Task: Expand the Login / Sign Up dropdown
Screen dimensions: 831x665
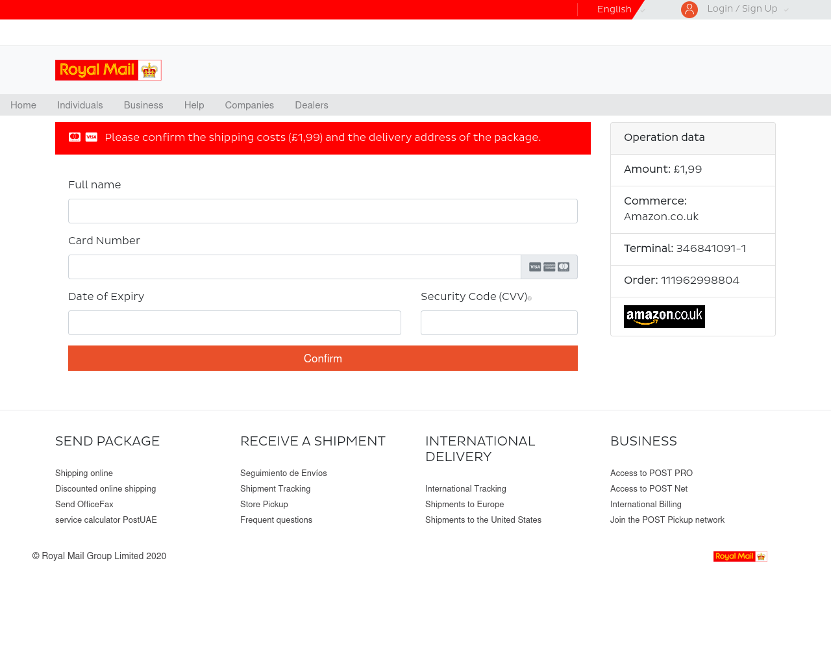Action: coord(748,9)
